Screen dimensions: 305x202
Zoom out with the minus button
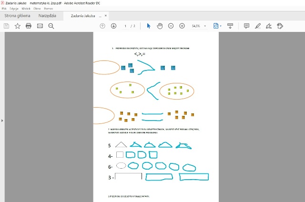coord(171,26)
